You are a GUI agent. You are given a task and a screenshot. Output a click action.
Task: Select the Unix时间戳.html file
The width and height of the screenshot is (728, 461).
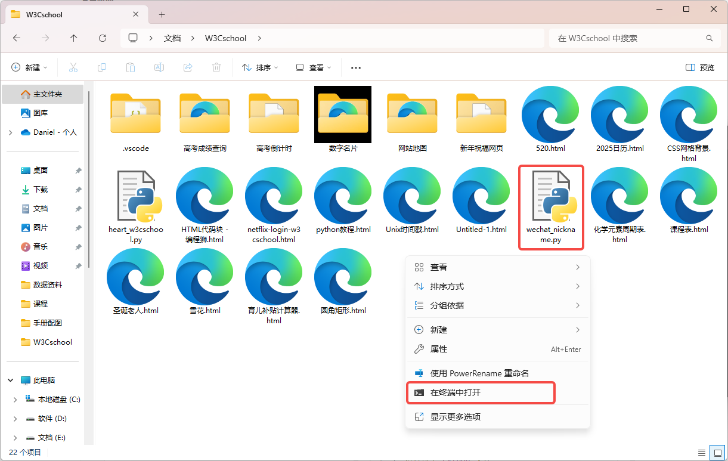pos(412,200)
